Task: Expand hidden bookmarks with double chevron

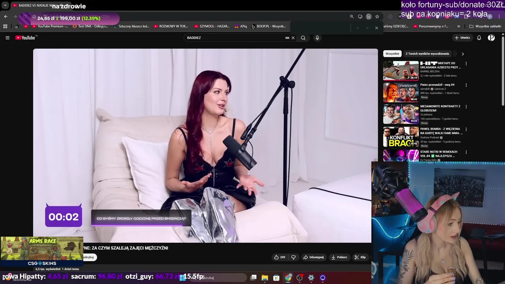Action: (x=458, y=26)
